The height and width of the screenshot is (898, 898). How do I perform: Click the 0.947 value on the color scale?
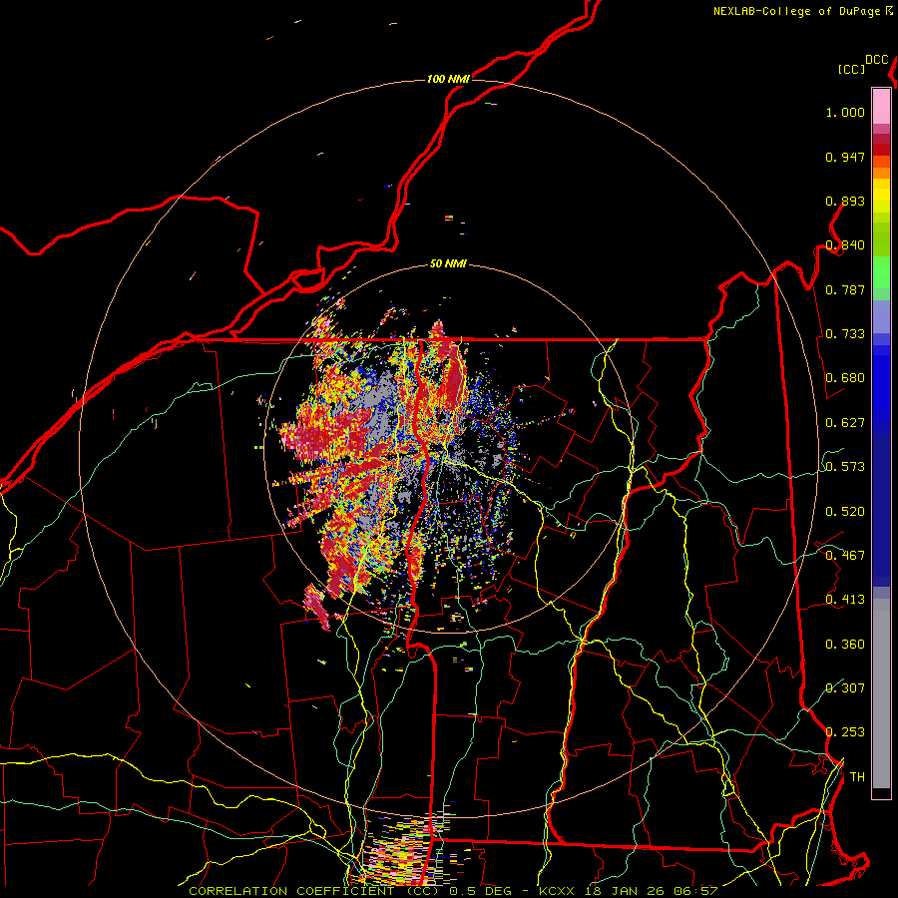point(845,157)
